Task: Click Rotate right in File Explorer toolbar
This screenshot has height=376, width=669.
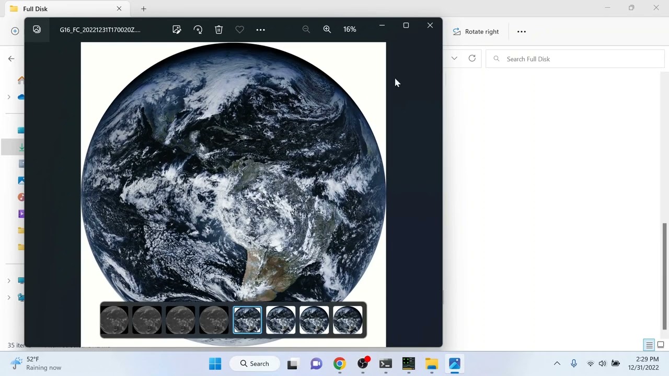Action: (476, 31)
